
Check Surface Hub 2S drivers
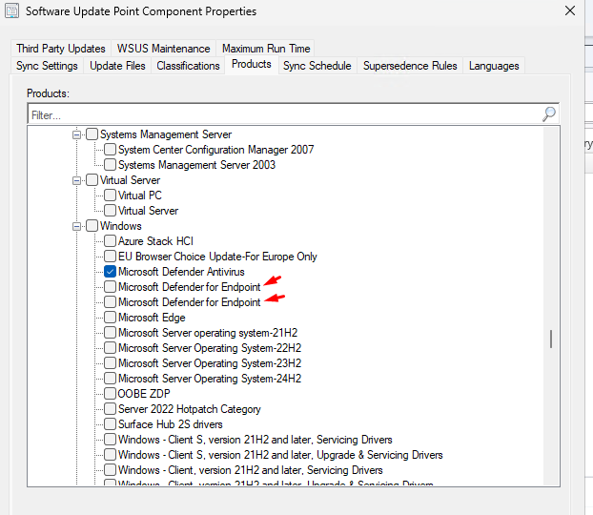110,424
